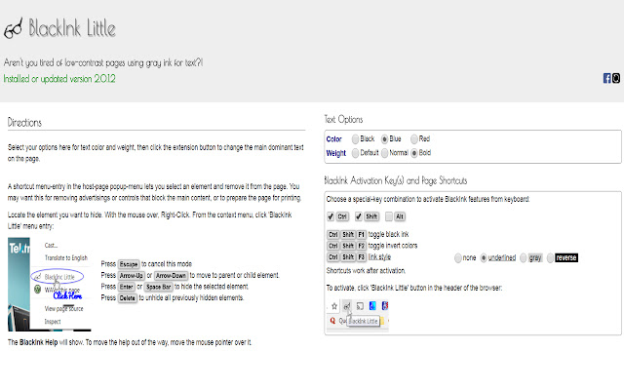Click the Enter key label
The image size is (624, 390).
pos(126,287)
